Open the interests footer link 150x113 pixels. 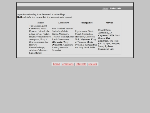(x=81, y=64)
